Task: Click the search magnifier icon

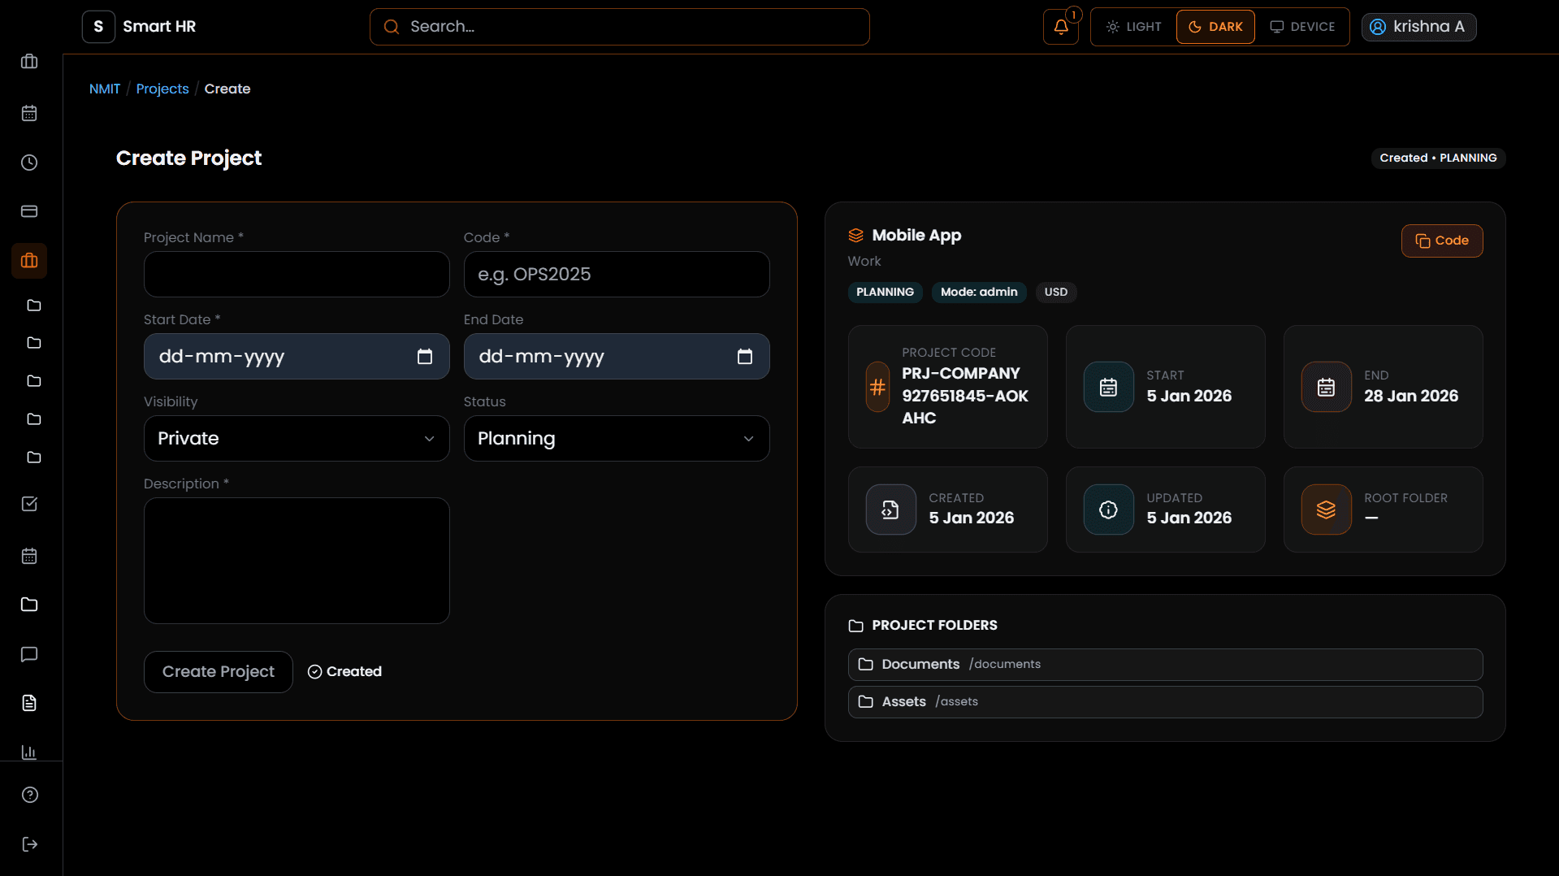Action: coord(392,27)
